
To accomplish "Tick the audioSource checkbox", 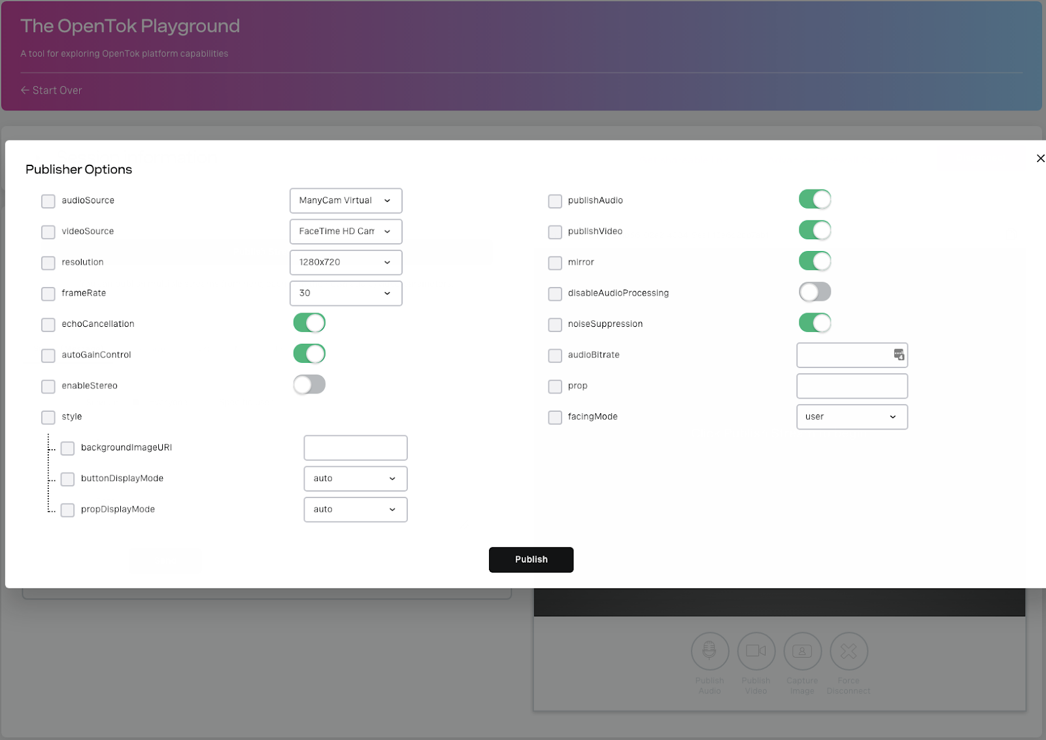I will (48, 201).
